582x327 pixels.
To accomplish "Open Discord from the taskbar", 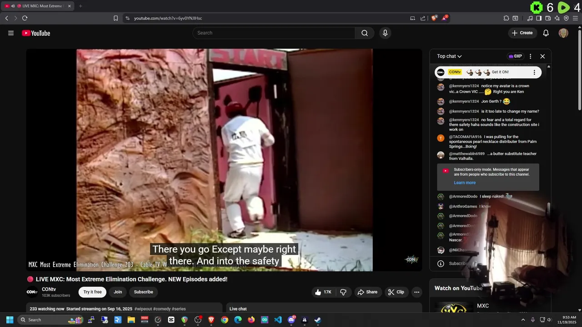I will tap(291, 320).
